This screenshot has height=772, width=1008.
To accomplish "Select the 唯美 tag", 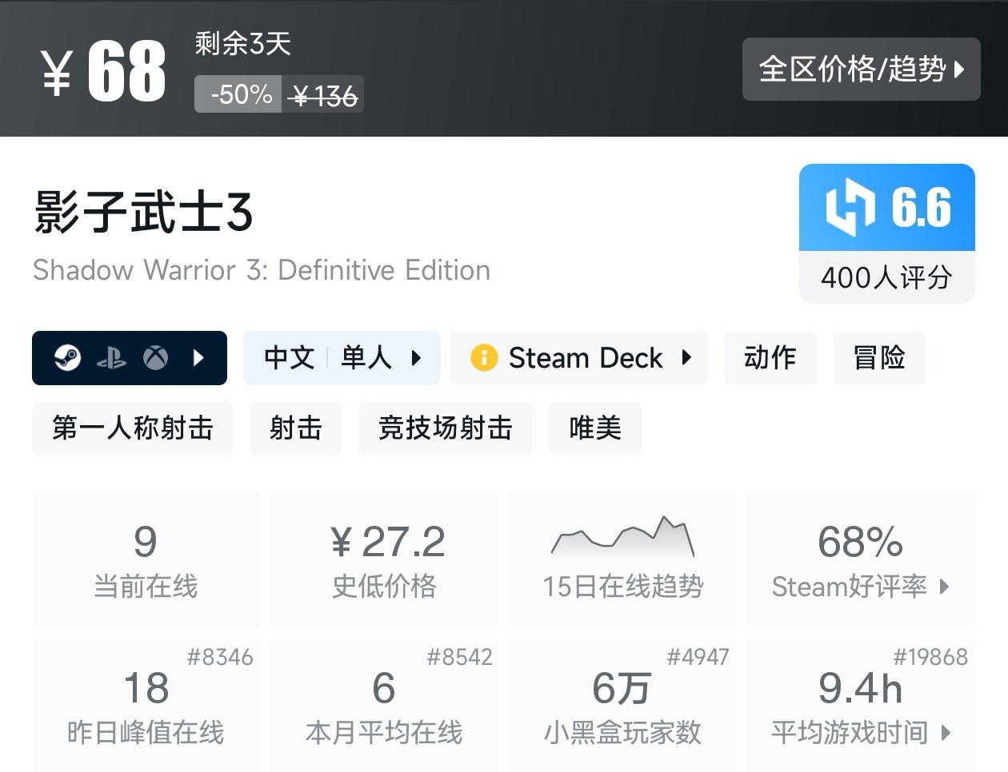I will coord(595,428).
